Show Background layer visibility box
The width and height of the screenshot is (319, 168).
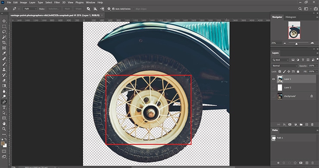pos(273,96)
